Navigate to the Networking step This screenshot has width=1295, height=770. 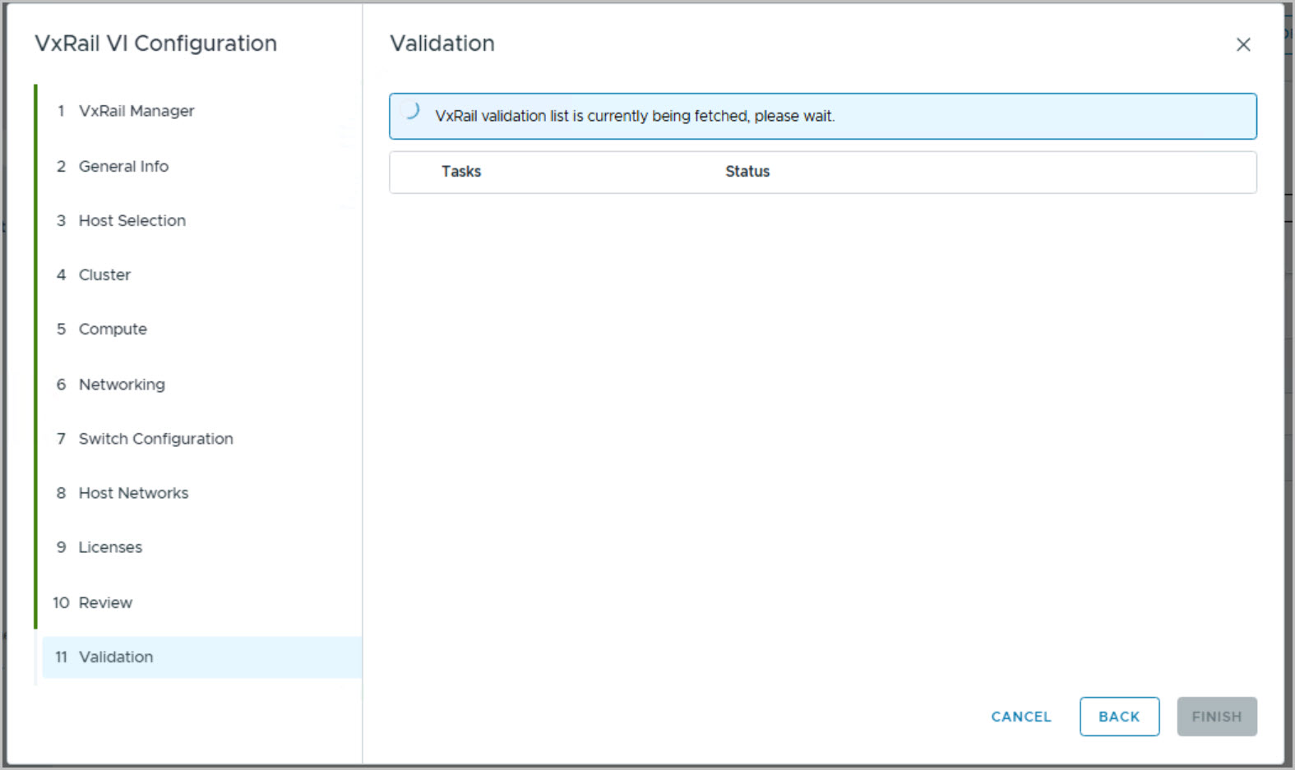click(122, 385)
